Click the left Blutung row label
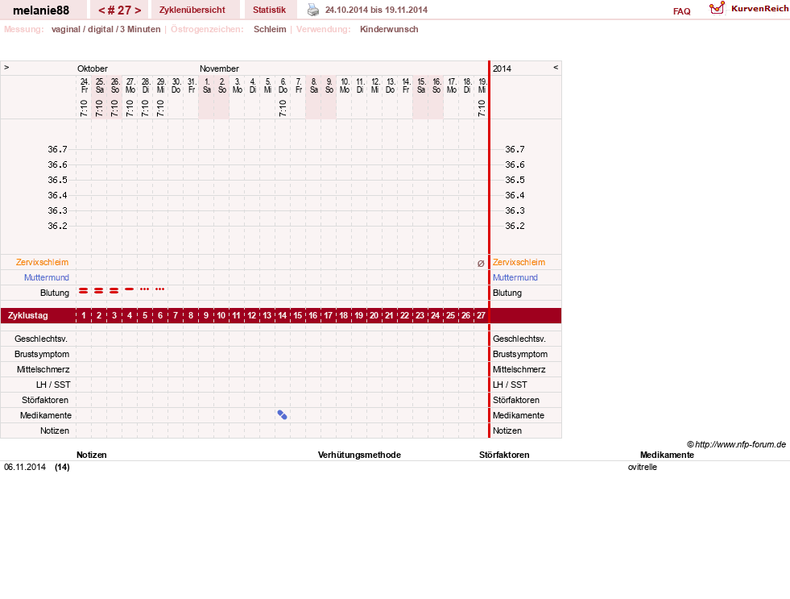 click(55, 293)
